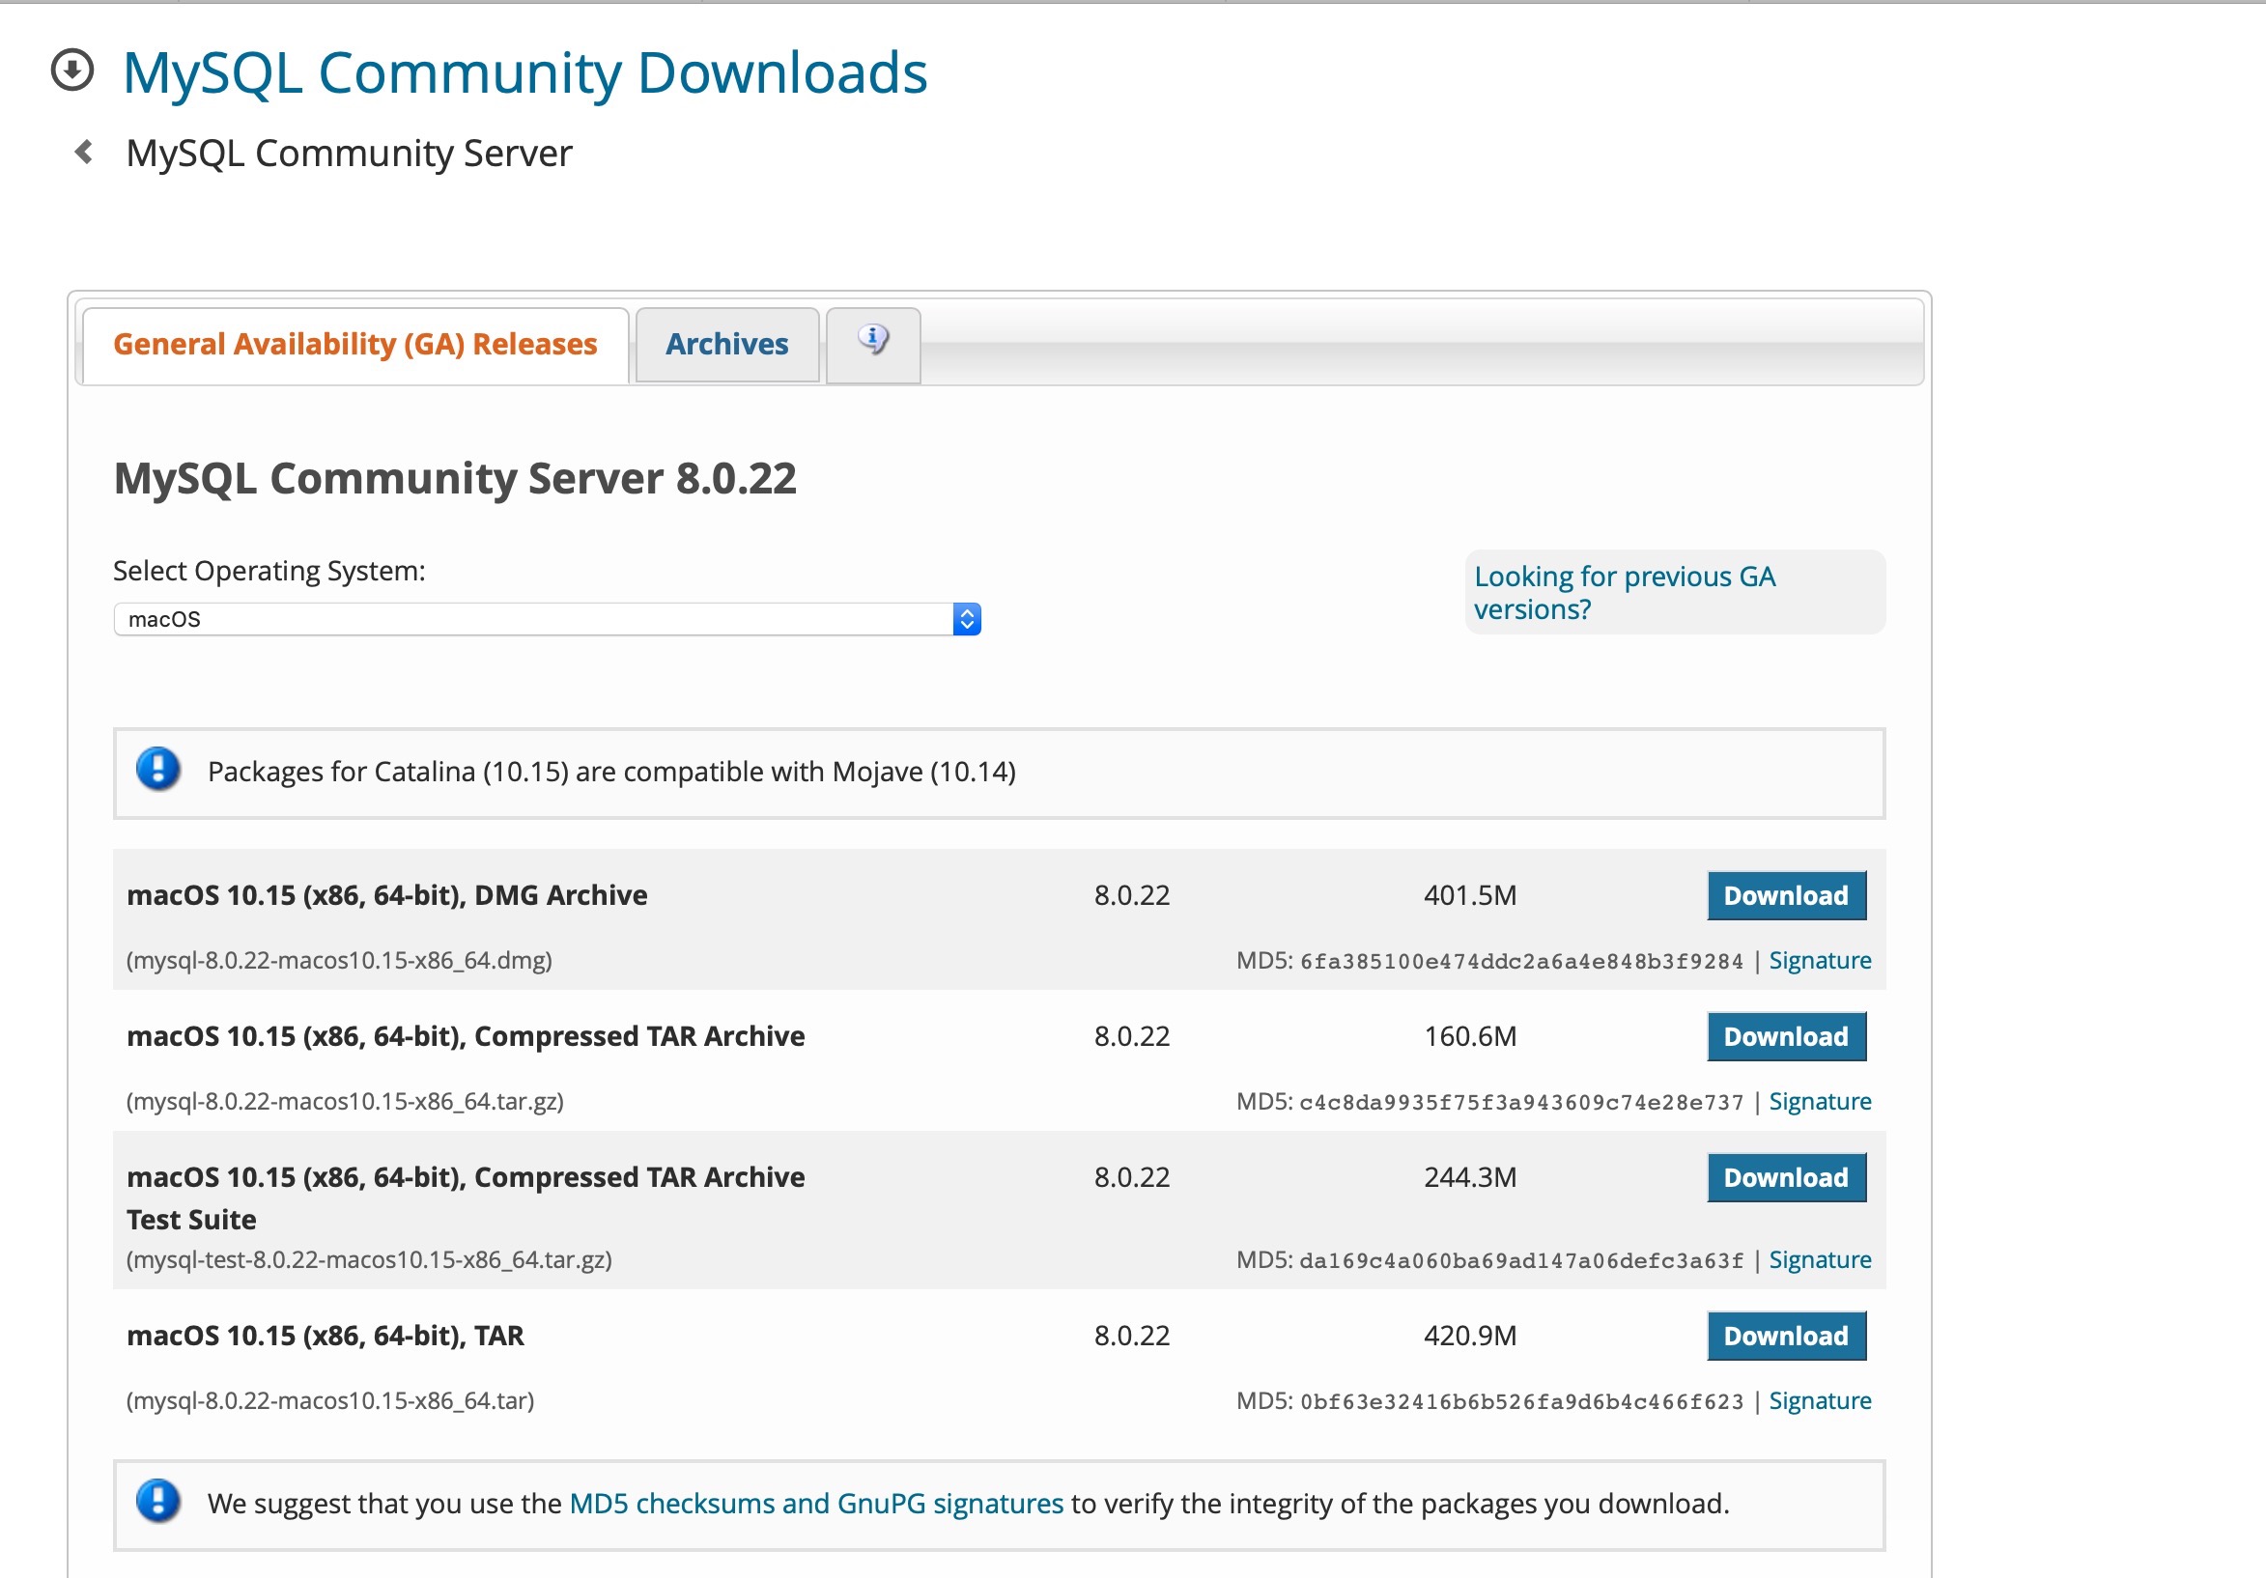
Task: Click the MySQL Community Downloads heading
Action: 524,73
